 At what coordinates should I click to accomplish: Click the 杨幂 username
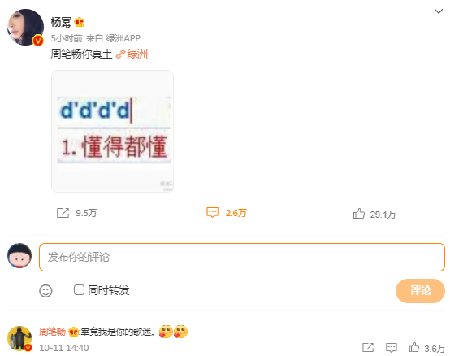click(61, 22)
